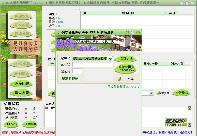197x136 pixels.
Task: Click the 金币 value in account info
Action: [59, 26]
